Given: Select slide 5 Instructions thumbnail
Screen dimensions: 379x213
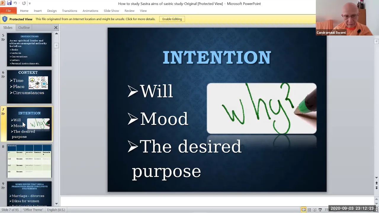Looking at the screenshot, I should (29, 50).
